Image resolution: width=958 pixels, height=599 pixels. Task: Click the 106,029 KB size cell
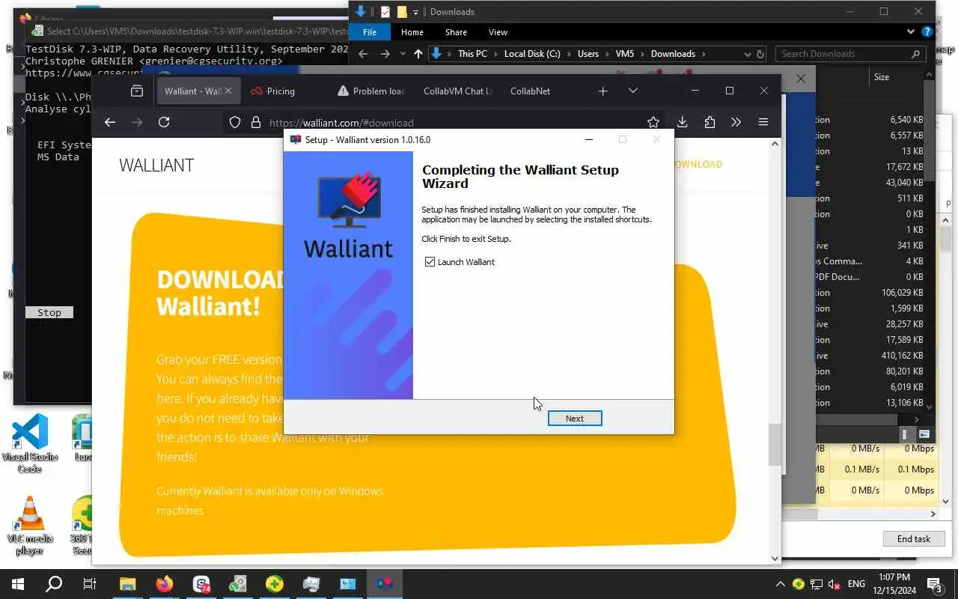[902, 293]
